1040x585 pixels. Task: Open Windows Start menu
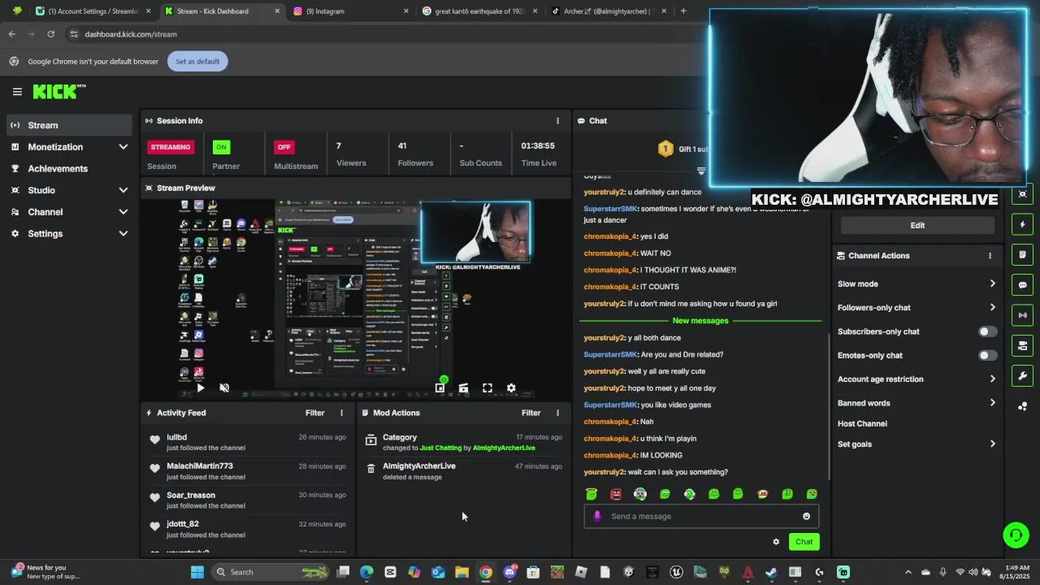coord(197,572)
